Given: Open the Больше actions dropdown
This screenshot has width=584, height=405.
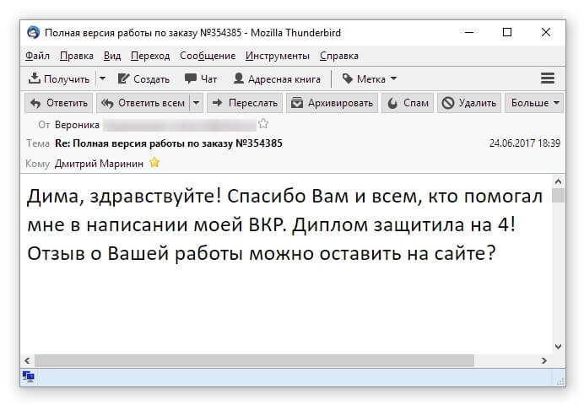Looking at the screenshot, I should [534, 103].
